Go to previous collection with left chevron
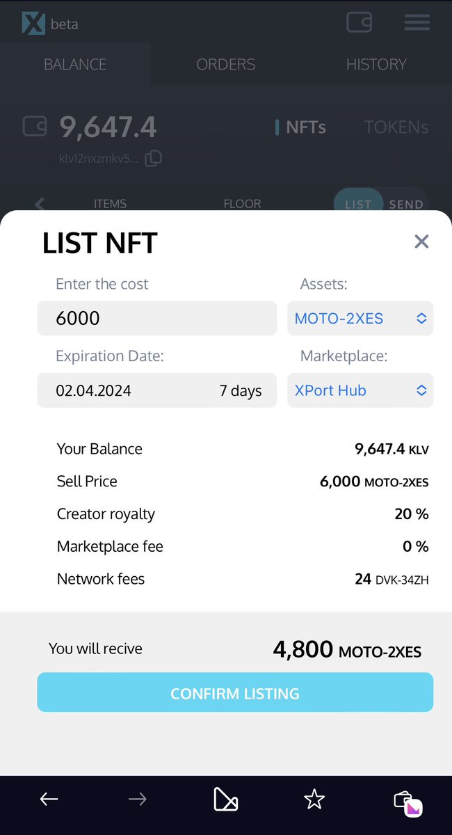 point(40,204)
